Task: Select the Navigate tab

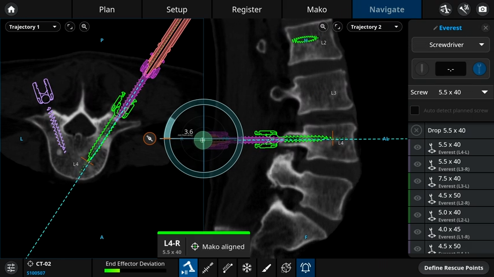Action: click(387, 9)
